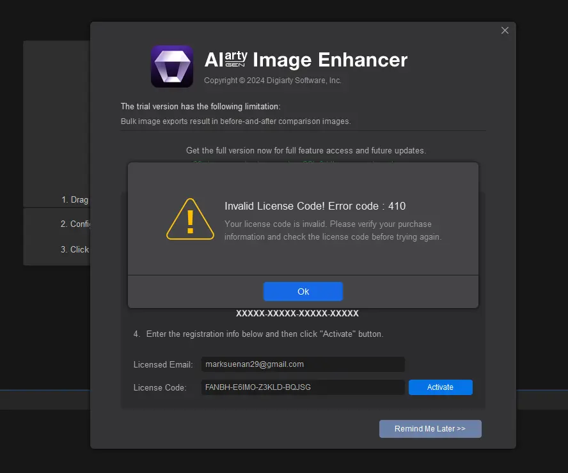Click the 'Your license code is invalid' message
The width and height of the screenshot is (568, 473).
(333, 231)
